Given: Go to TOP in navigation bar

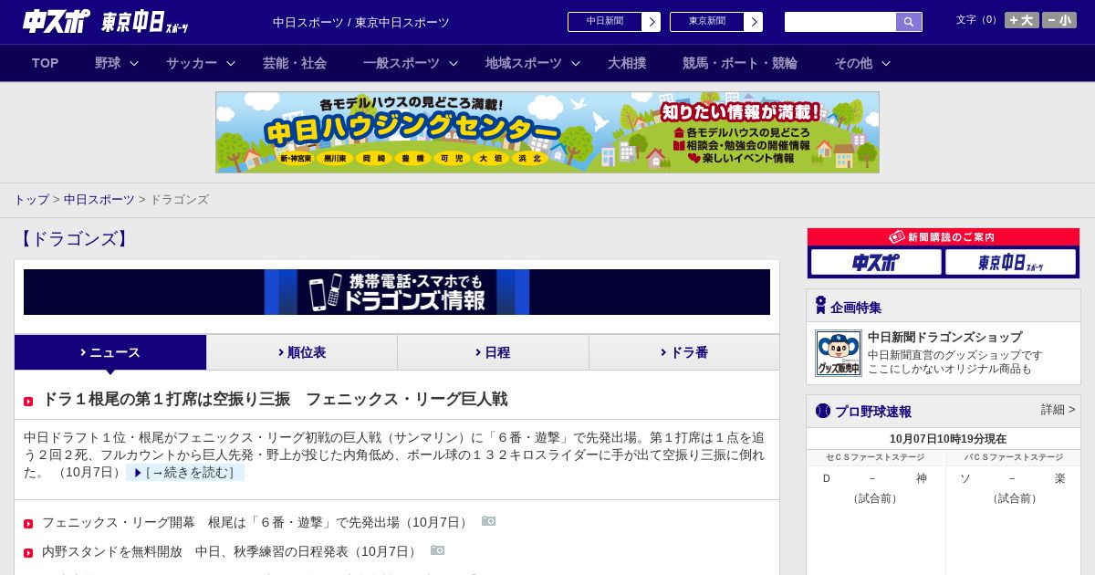Looking at the screenshot, I should (46, 63).
